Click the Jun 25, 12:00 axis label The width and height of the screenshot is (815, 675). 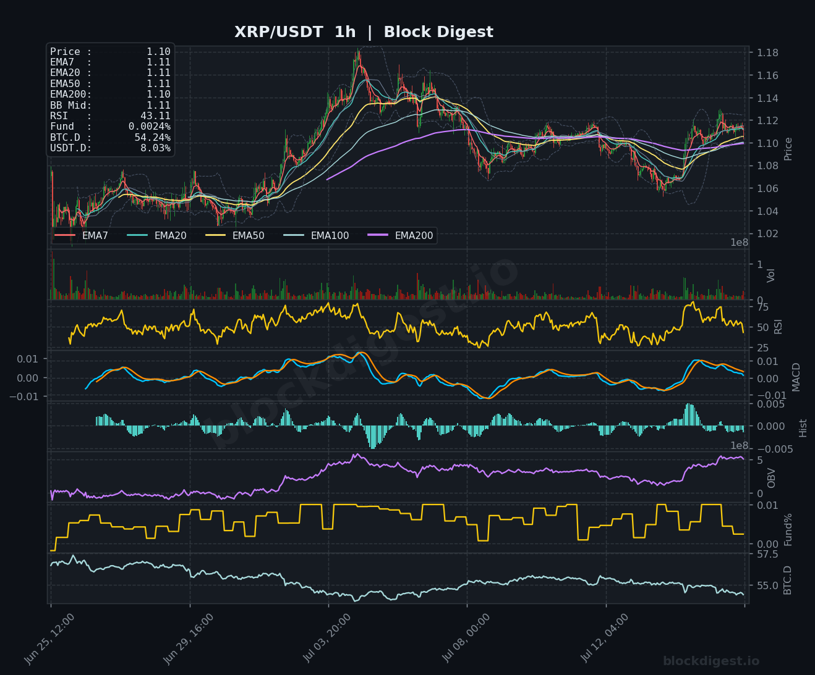50,639
